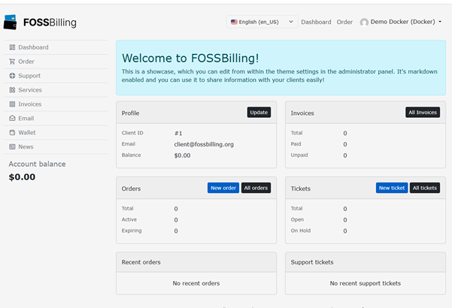Click the Order link in top navigation

click(344, 22)
